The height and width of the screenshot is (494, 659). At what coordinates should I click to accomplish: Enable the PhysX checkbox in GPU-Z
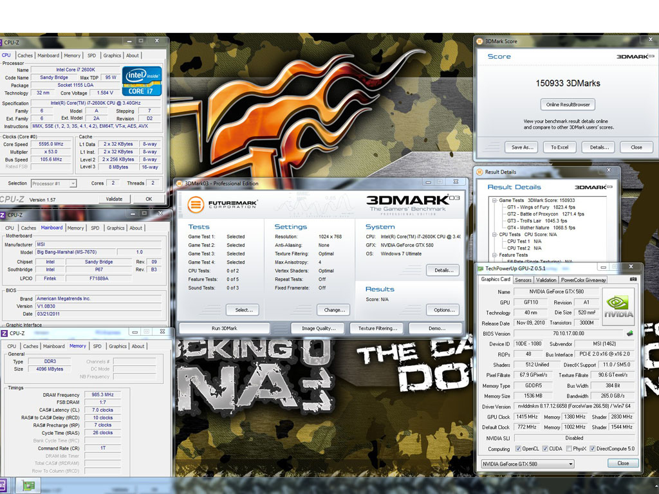(569, 448)
